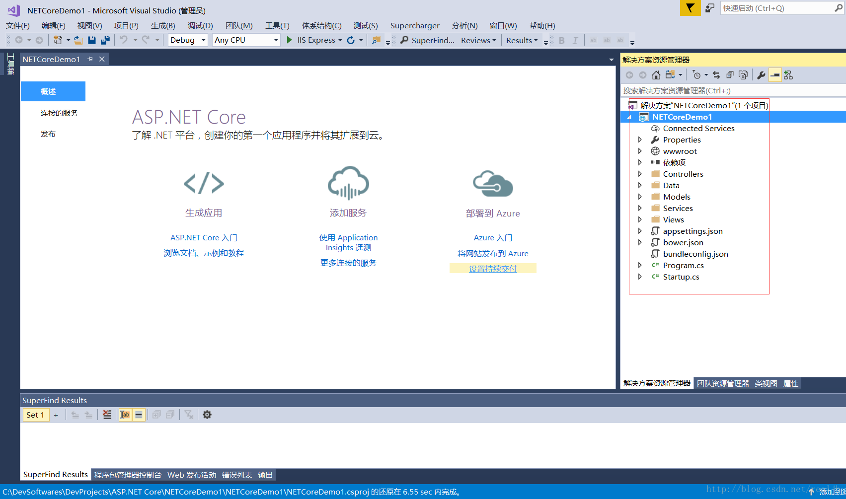Open the Reviews dropdown
The height and width of the screenshot is (499, 846).
click(x=478, y=40)
